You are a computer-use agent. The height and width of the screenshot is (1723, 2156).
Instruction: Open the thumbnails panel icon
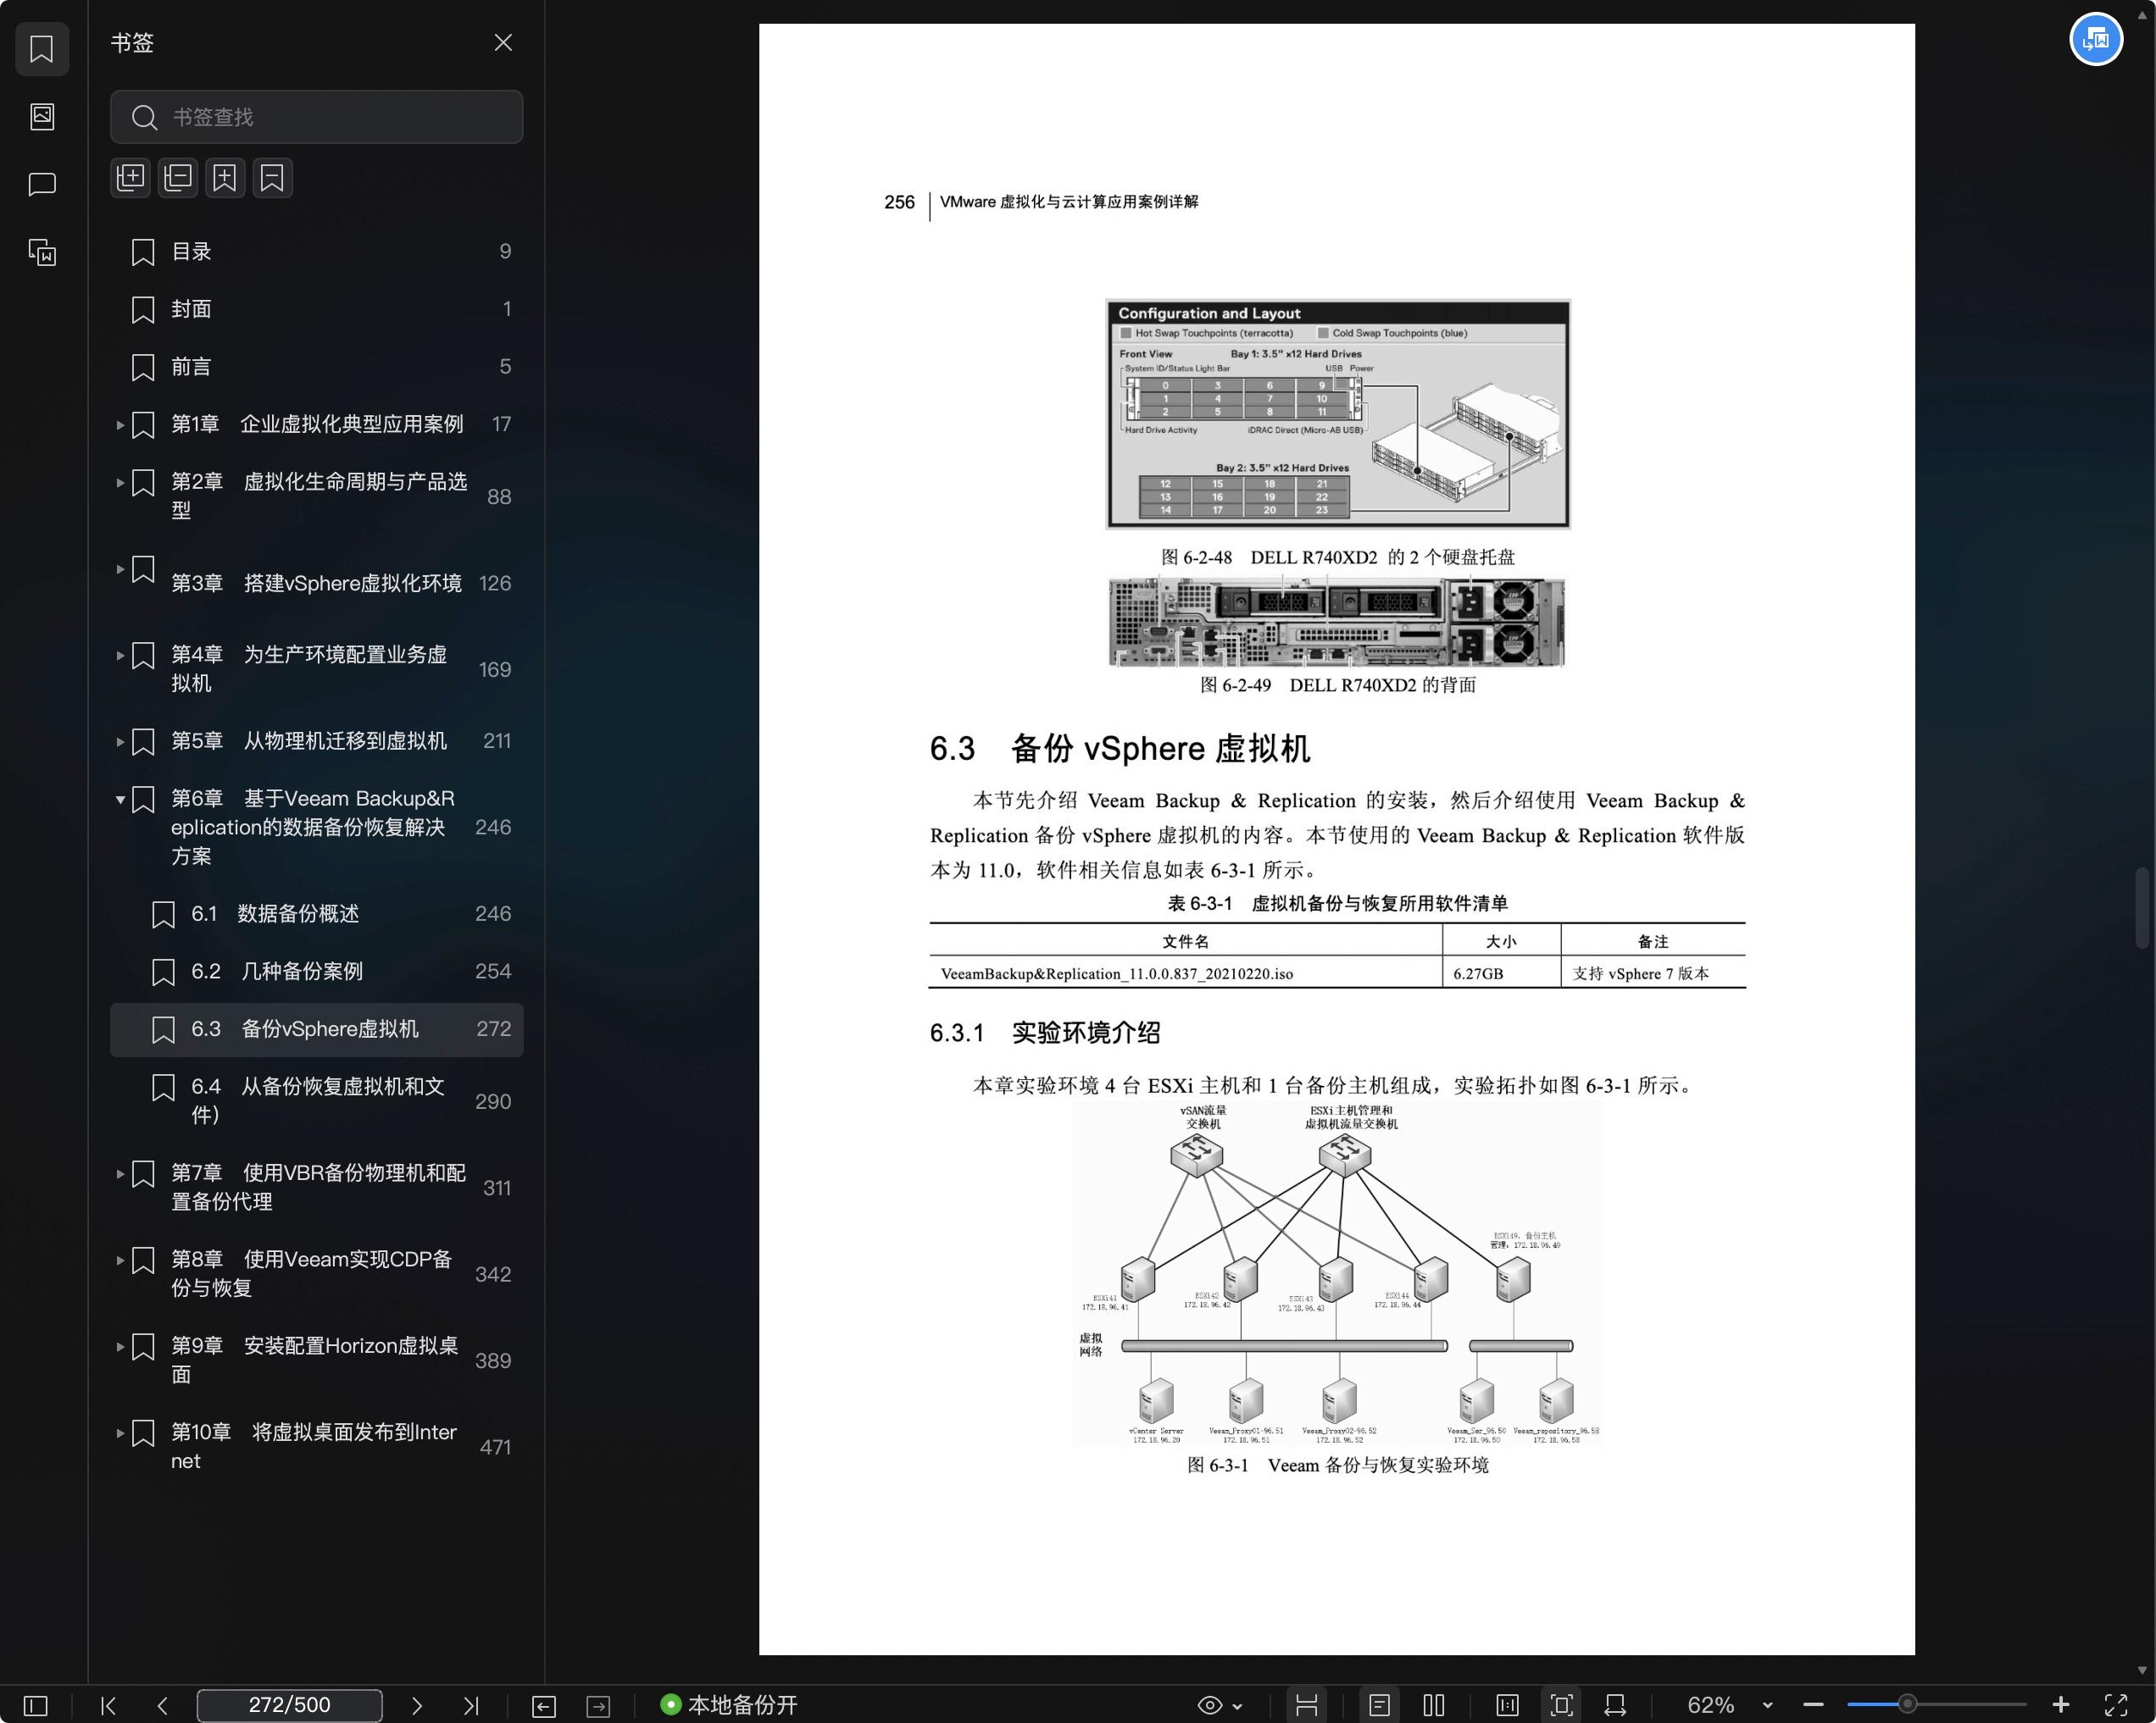[x=42, y=116]
